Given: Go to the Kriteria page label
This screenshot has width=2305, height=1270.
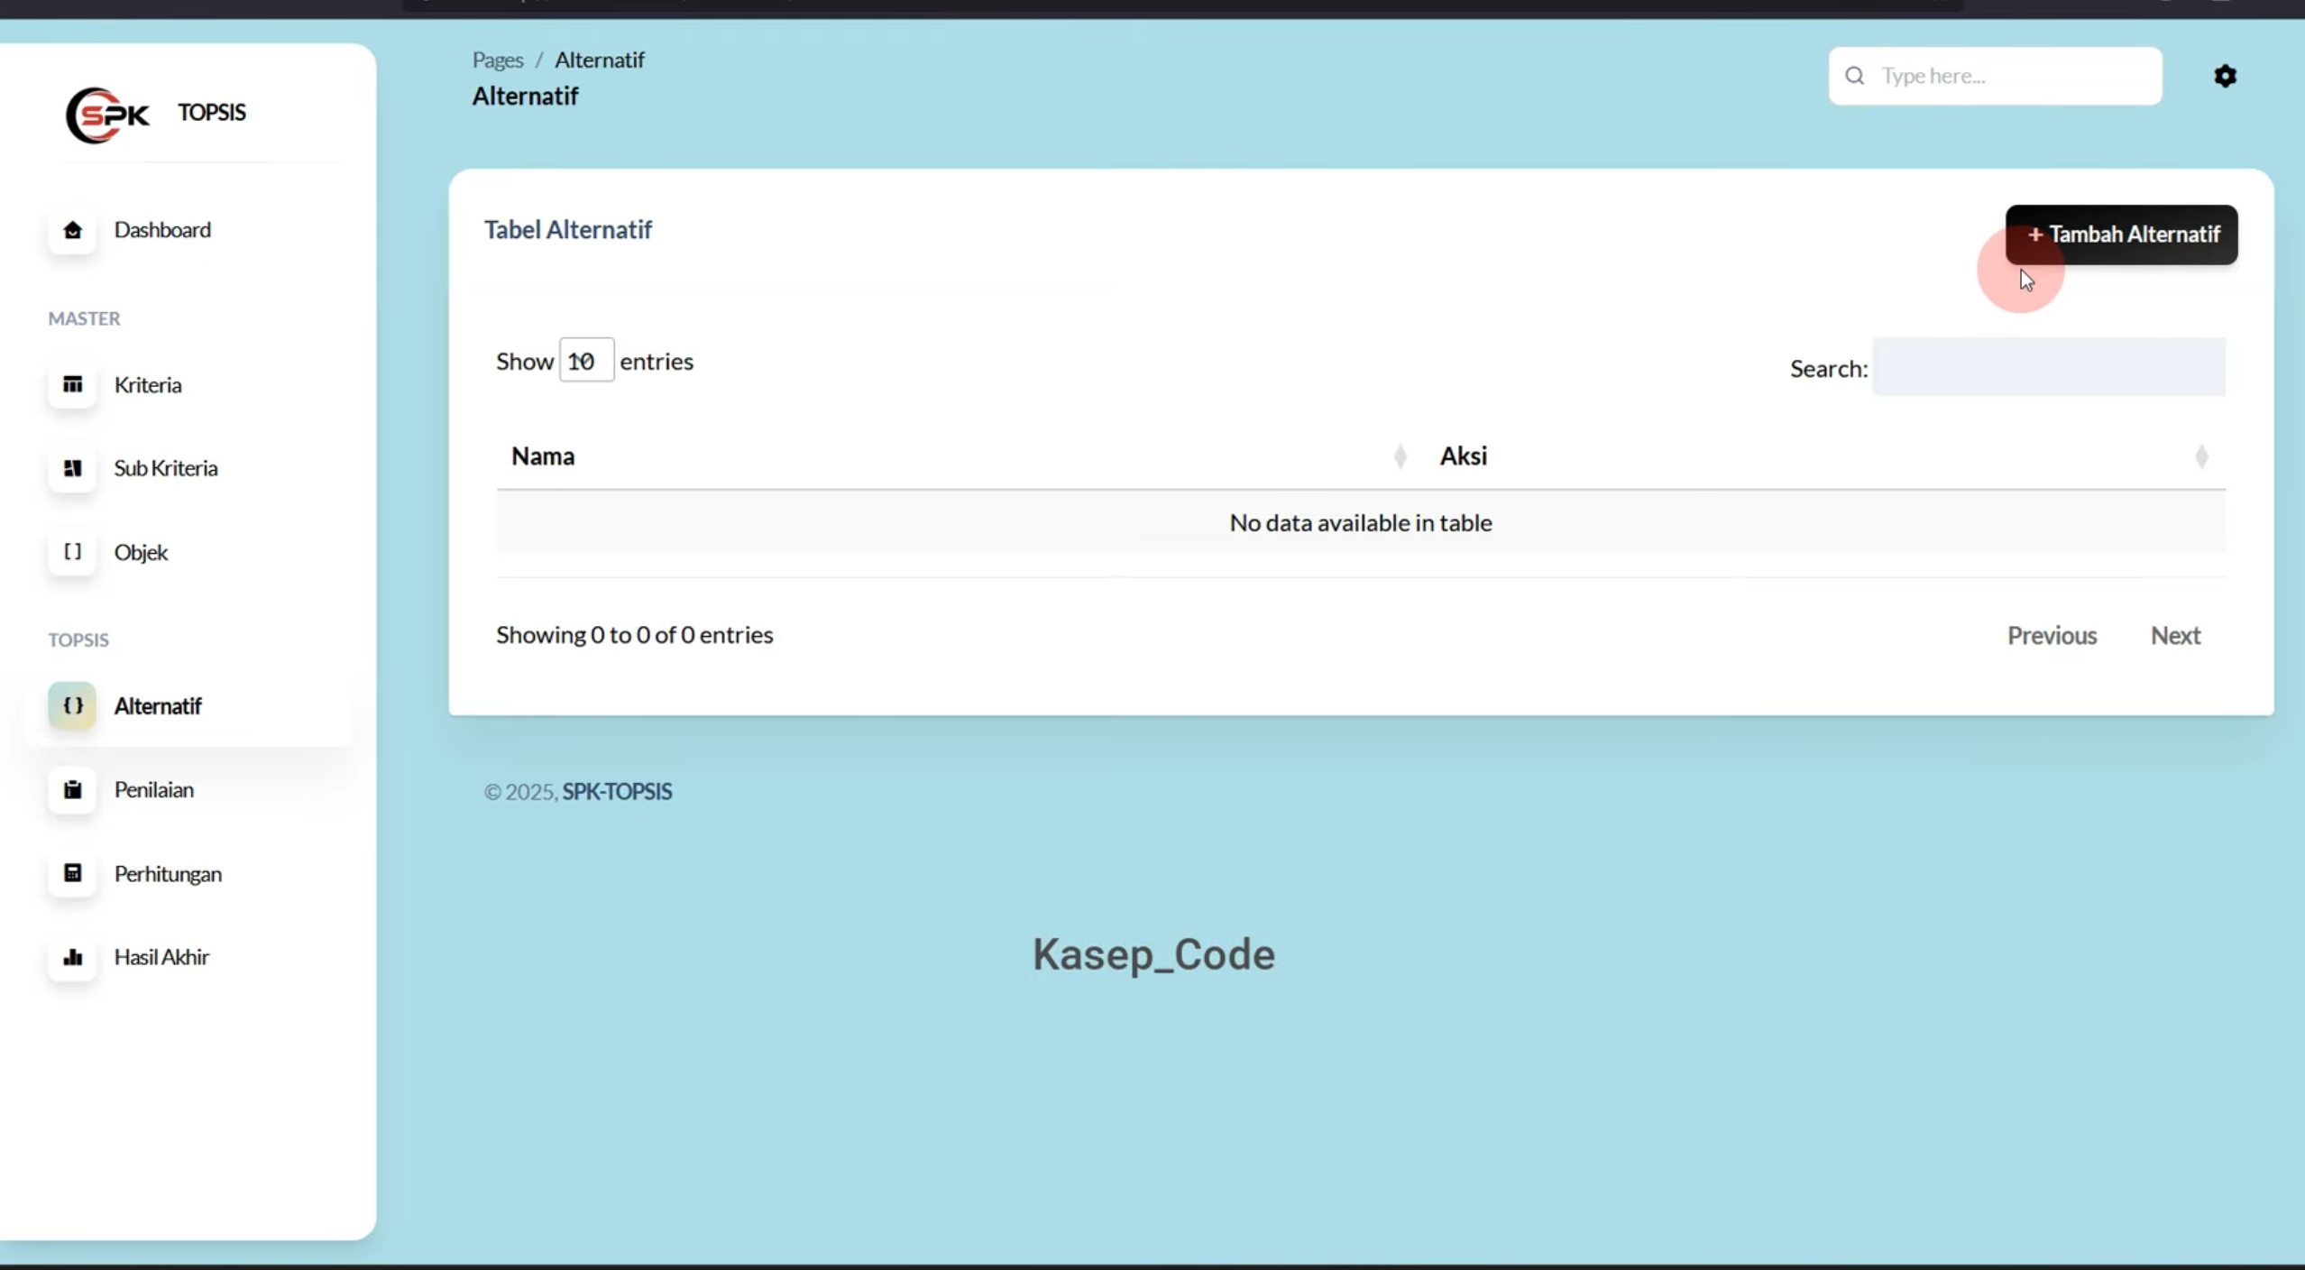Looking at the screenshot, I should (x=148, y=385).
